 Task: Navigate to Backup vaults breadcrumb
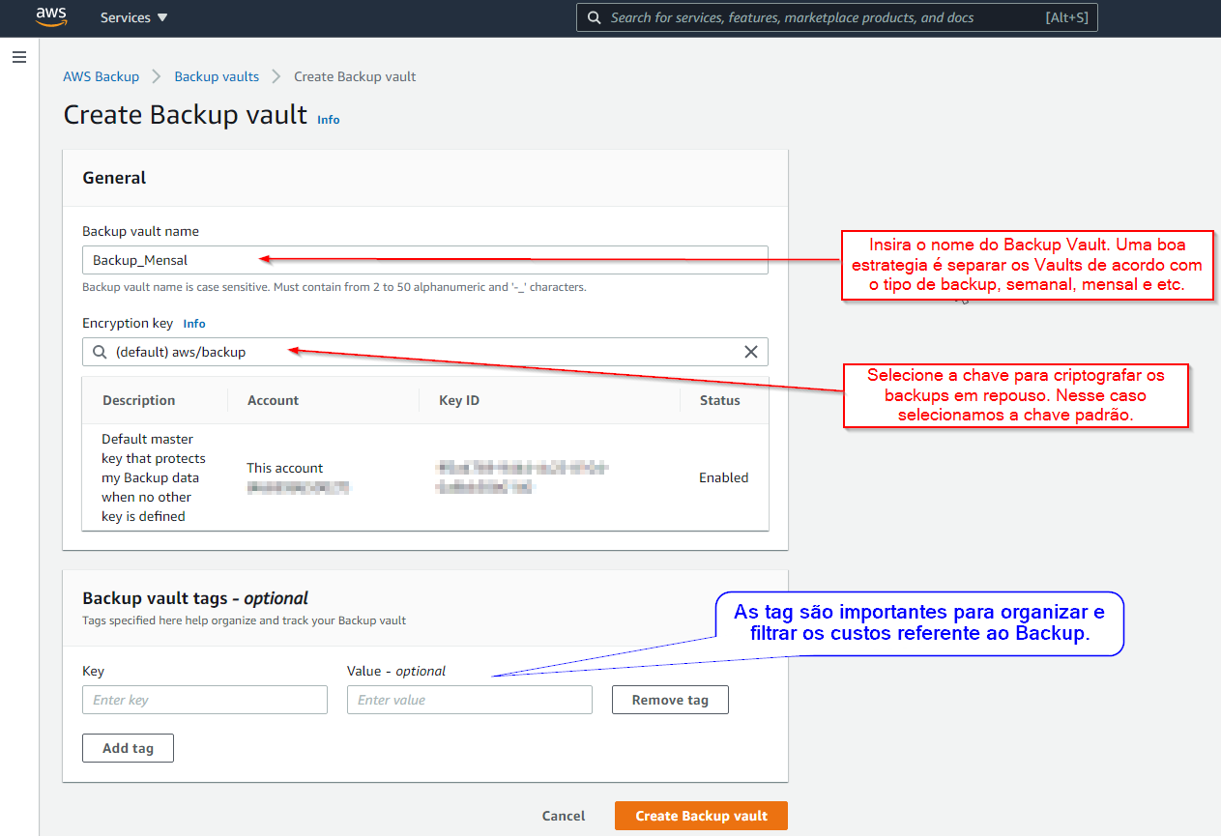(217, 76)
